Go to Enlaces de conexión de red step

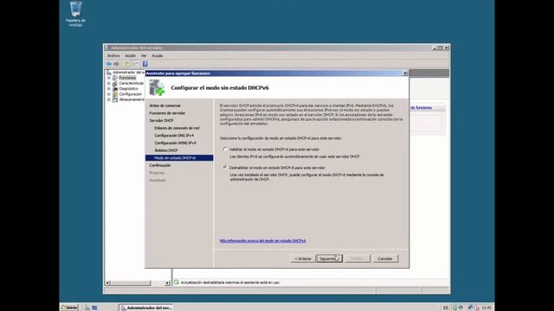177,128
